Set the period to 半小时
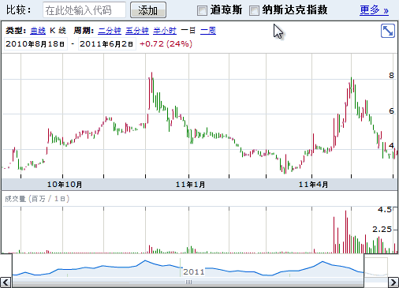Viewport: 399px width, 288px height. point(165,31)
